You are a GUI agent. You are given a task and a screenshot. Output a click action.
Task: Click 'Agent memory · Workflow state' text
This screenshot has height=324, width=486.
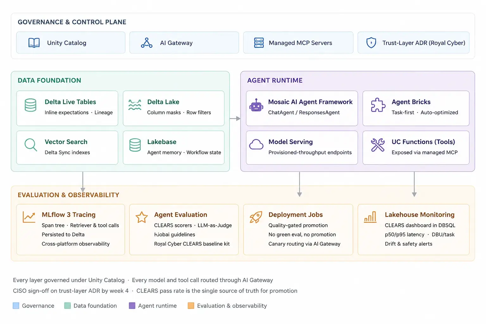[x=184, y=153]
